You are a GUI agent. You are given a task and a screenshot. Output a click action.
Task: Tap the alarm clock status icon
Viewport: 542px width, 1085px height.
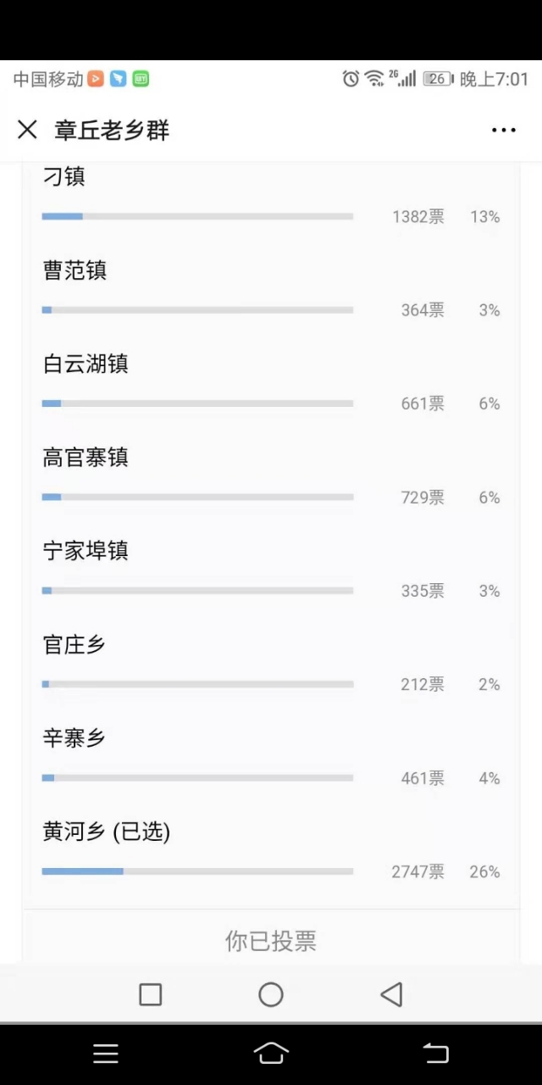tap(351, 79)
